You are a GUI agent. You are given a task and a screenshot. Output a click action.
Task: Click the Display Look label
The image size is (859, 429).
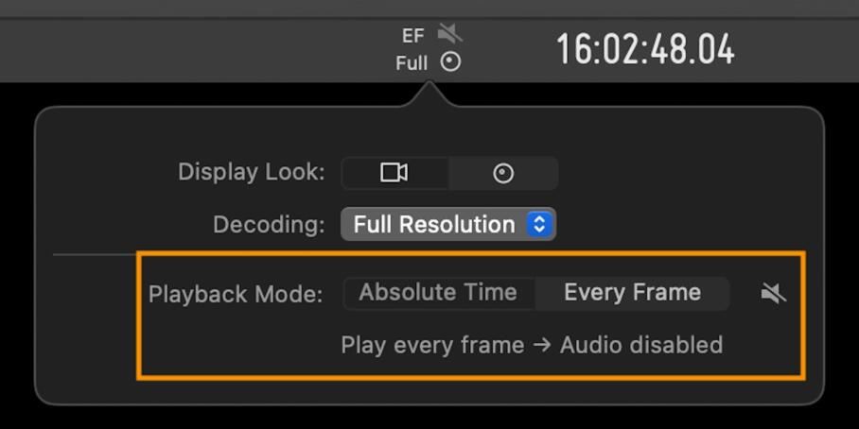[252, 172]
